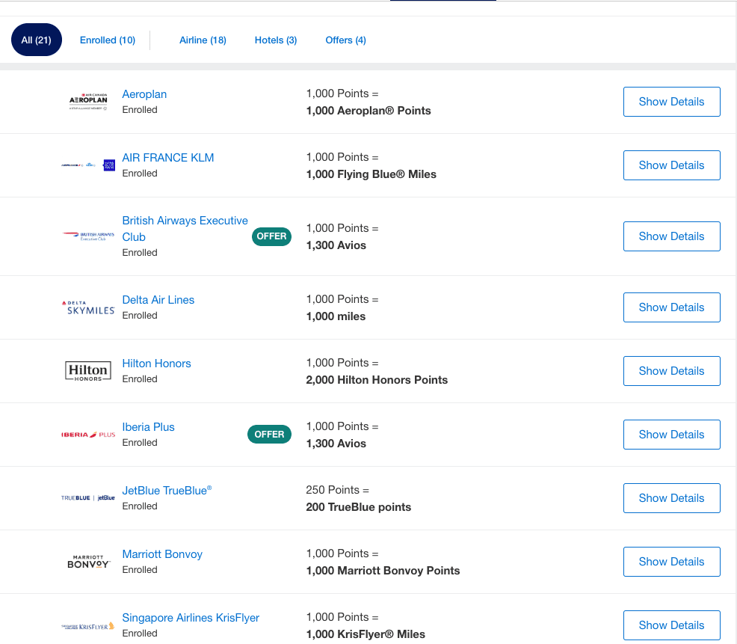
Task: Click the Delta SkyMiles logo
Action: click(88, 307)
